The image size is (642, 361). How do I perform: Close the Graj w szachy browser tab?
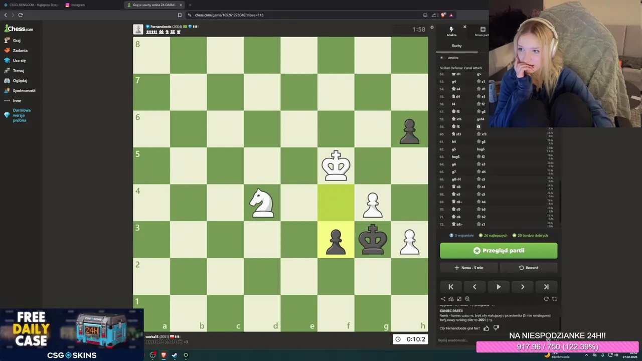pos(181,5)
